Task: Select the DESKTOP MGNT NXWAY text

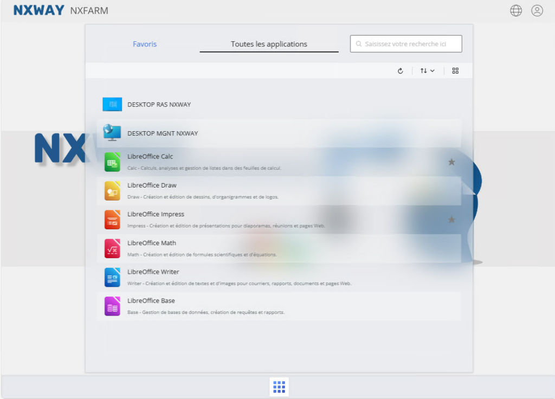Action: pyautogui.click(x=163, y=133)
